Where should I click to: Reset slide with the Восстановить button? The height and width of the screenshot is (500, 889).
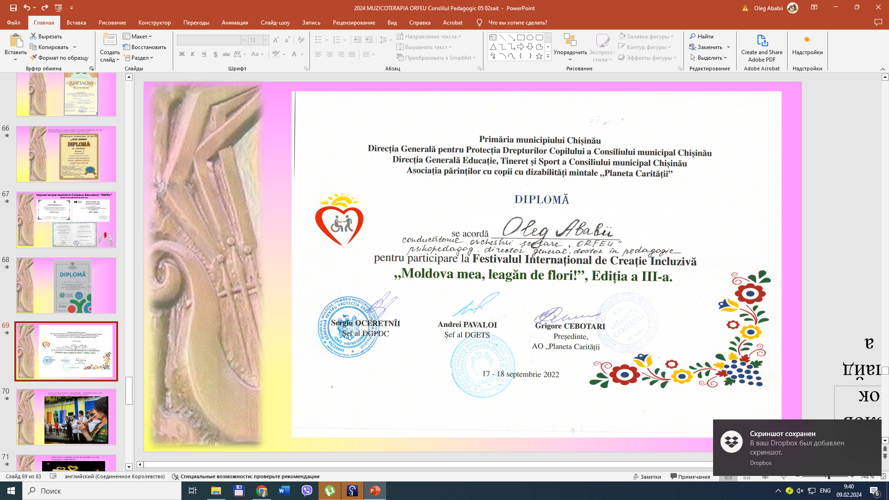click(x=144, y=47)
